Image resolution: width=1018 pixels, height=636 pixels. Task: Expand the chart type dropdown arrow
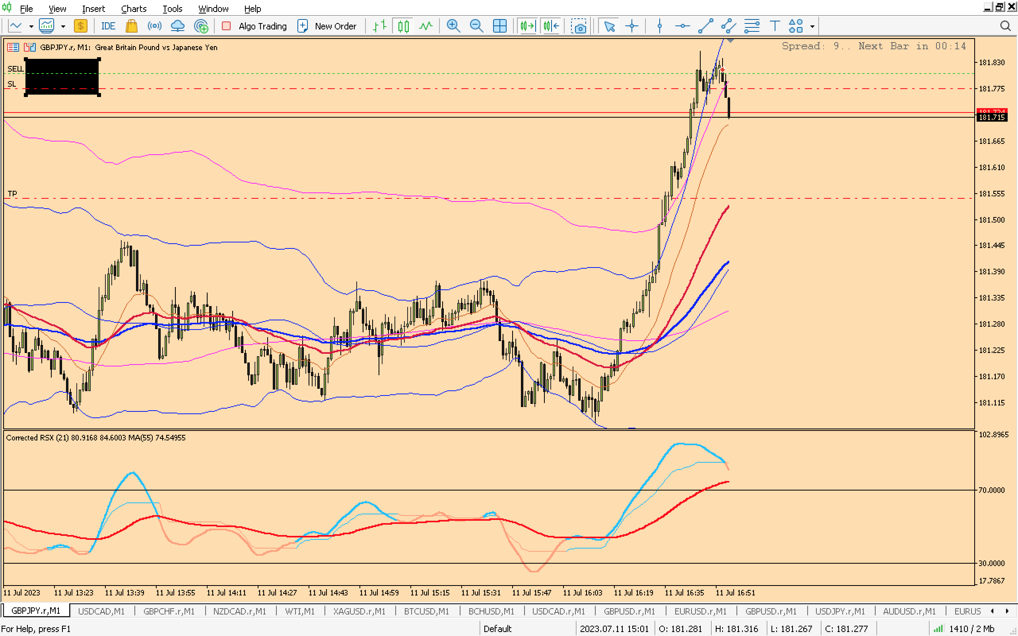31,26
